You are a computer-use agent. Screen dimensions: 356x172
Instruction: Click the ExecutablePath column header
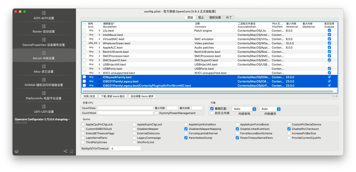(x=254, y=25)
